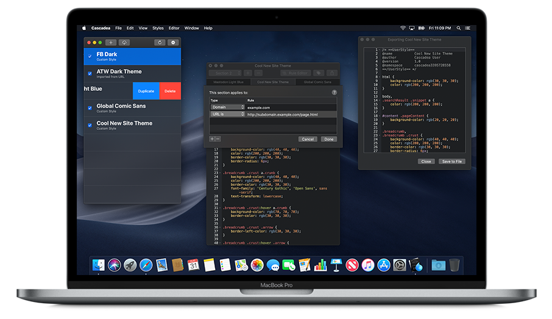552x319 pixels.
Task: Open the URL is rule type dropdown
Action: coord(227,114)
